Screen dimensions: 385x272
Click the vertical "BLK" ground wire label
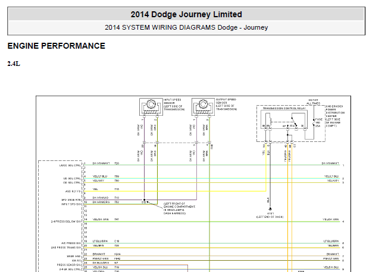pos(268,200)
